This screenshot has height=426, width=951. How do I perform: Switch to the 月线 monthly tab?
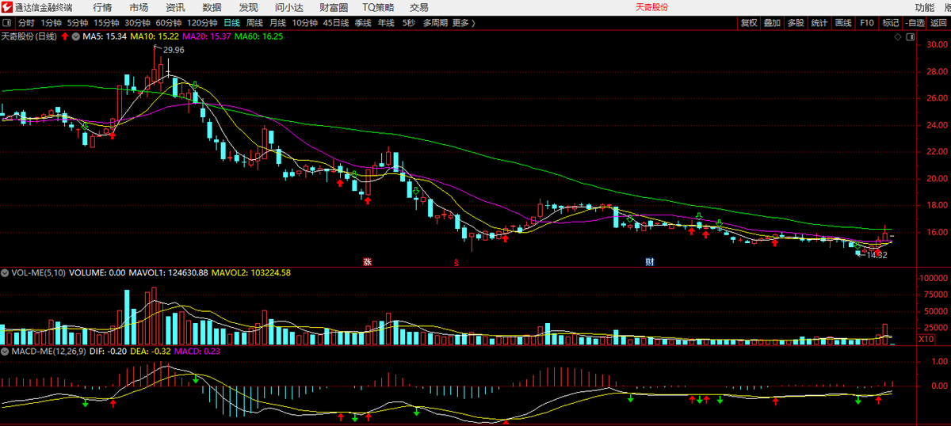[277, 23]
